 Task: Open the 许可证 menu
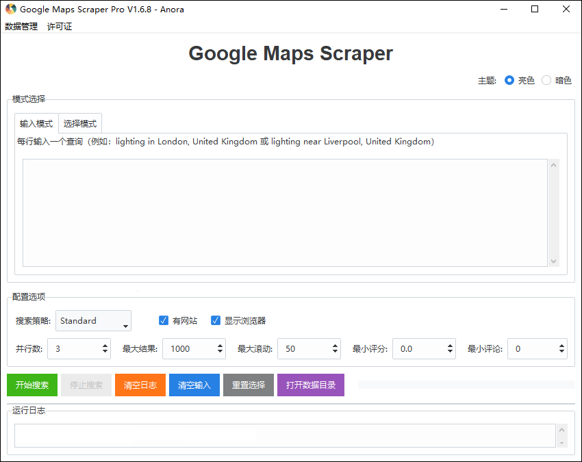60,26
